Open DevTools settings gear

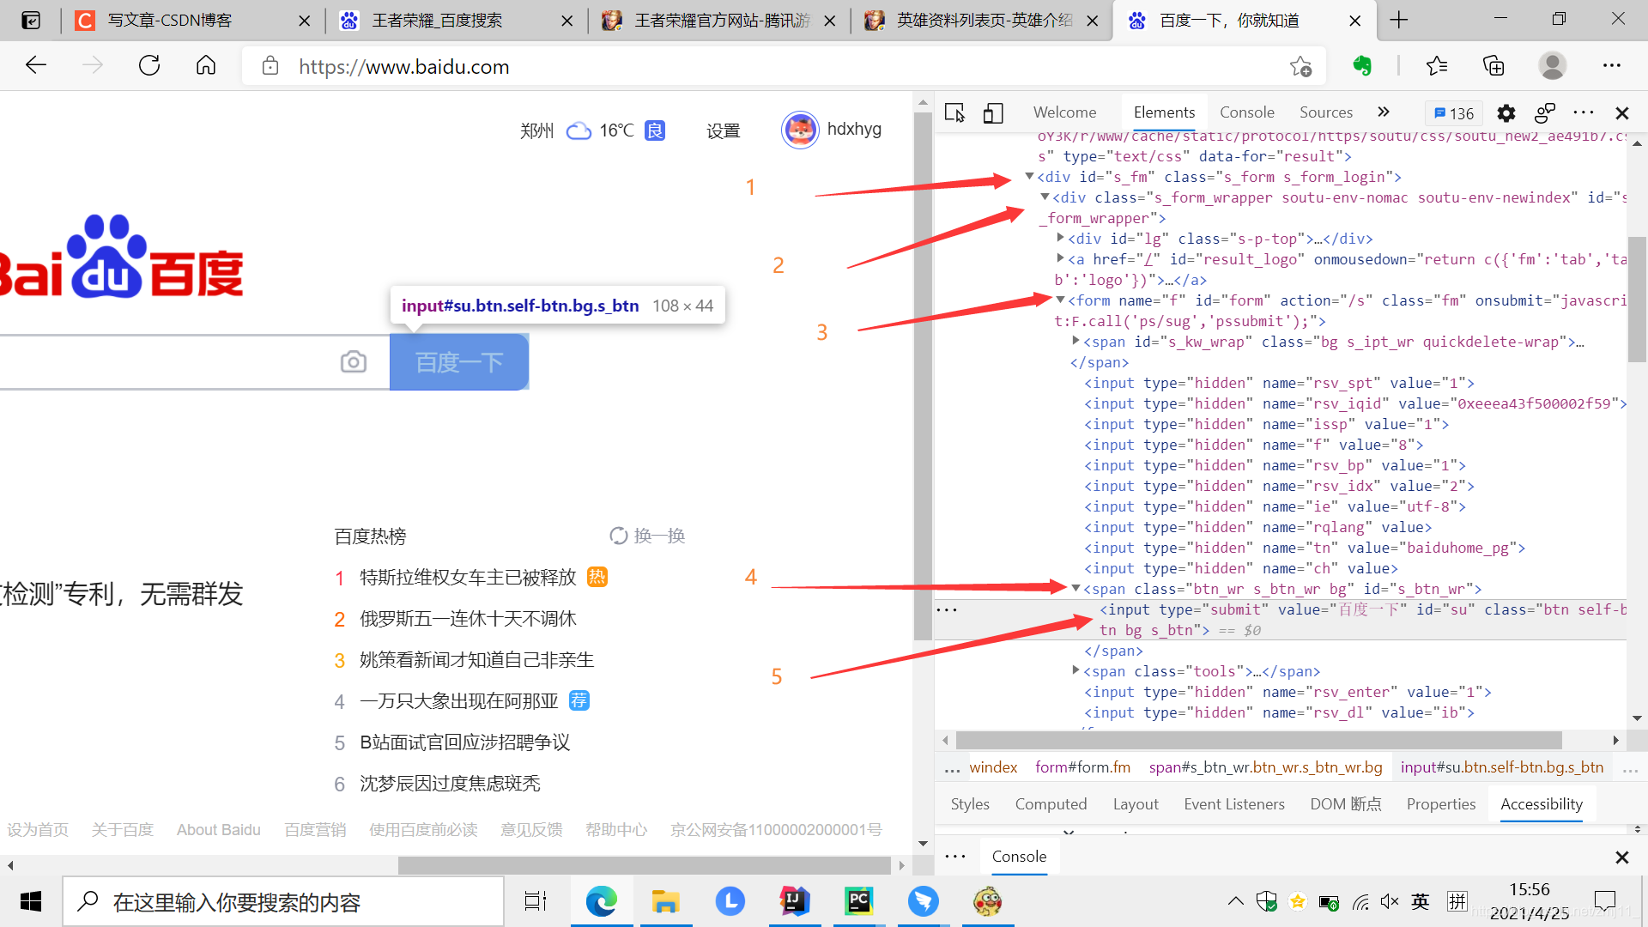[x=1506, y=112]
